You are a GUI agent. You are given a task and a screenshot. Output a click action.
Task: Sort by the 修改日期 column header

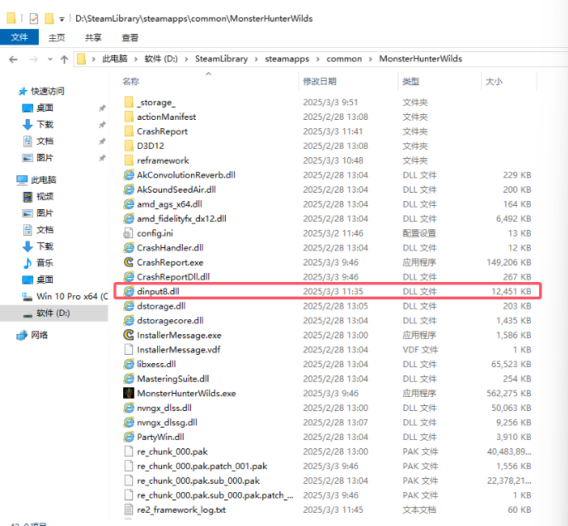pyautogui.click(x=319, y=82)
